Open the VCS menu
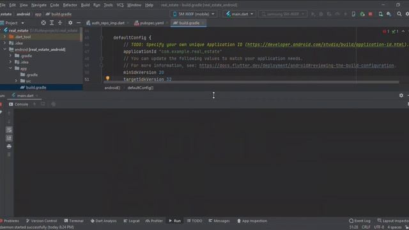The height and width of the screenshot is (230, 409). point(120,5)
